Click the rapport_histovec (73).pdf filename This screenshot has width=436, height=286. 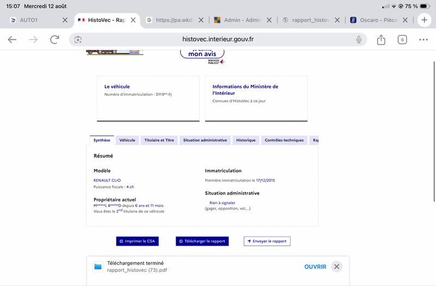point(137,270)
